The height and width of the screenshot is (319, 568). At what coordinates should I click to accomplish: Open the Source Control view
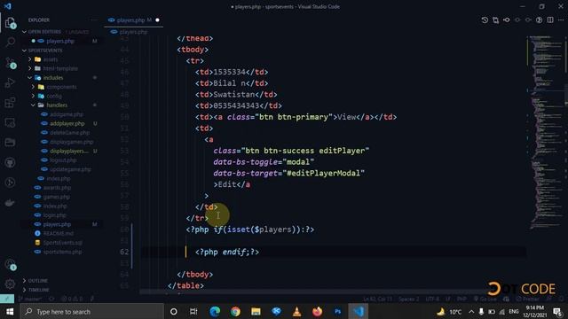(x=10, y=63)
